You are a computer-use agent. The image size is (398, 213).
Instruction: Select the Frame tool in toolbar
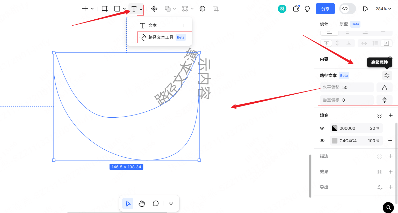coord(105,9)
